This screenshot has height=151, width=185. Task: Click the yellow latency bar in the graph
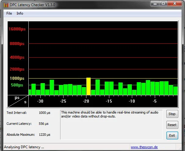pos(89,86)
